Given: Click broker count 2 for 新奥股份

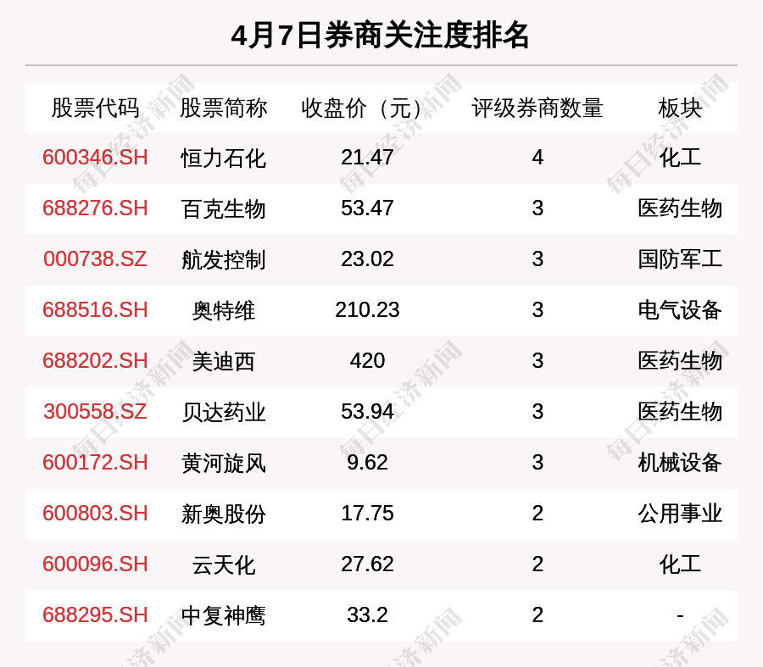Looking at the screenshot, I should click(x=537, y=514).
